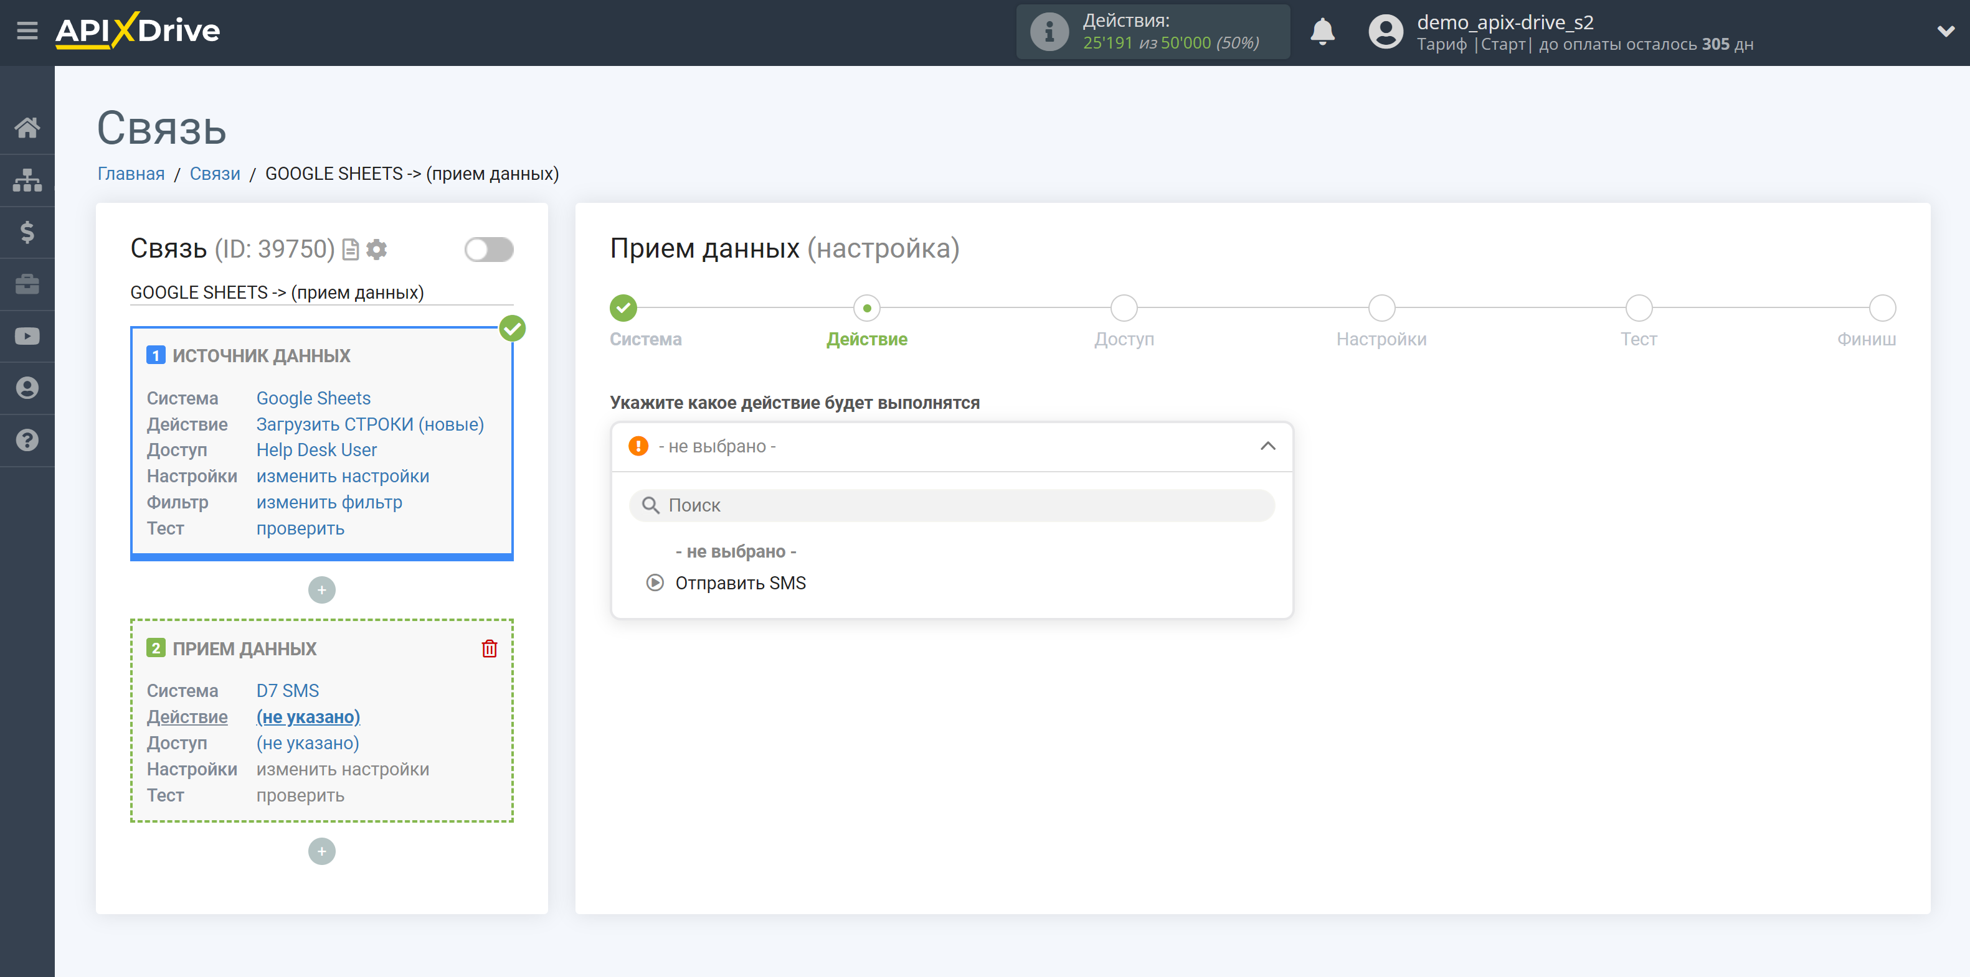The width and height of the screenshot is (1970, 977).
Task: Open the D7 SMS system link
Action: (x=288, y=691)
